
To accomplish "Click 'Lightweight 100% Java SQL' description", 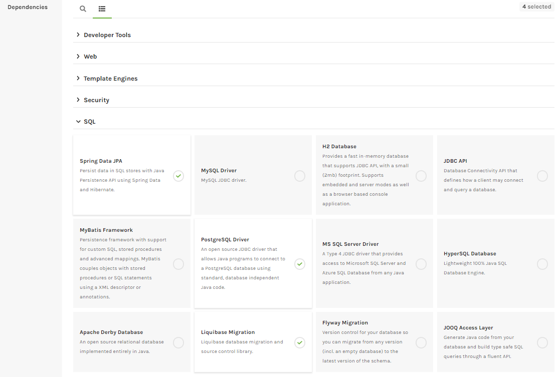I will coord(475,263).
